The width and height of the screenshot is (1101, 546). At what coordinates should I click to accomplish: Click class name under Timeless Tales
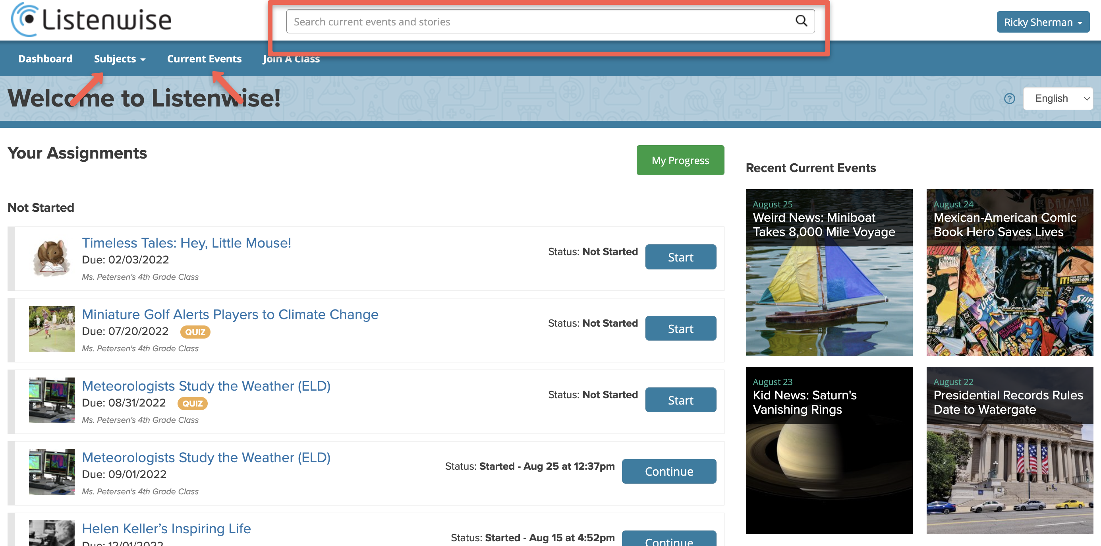[140, 277]
